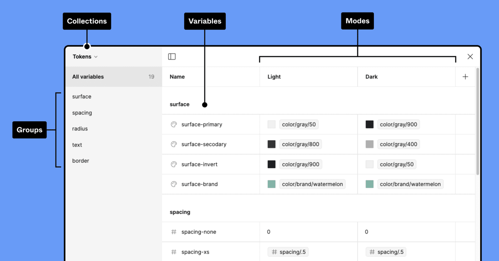
Task: Select the surface-primary variable name
Action: point(202,124)
